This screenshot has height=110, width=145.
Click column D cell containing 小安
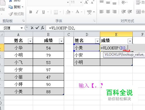click(x=87, y=55)
